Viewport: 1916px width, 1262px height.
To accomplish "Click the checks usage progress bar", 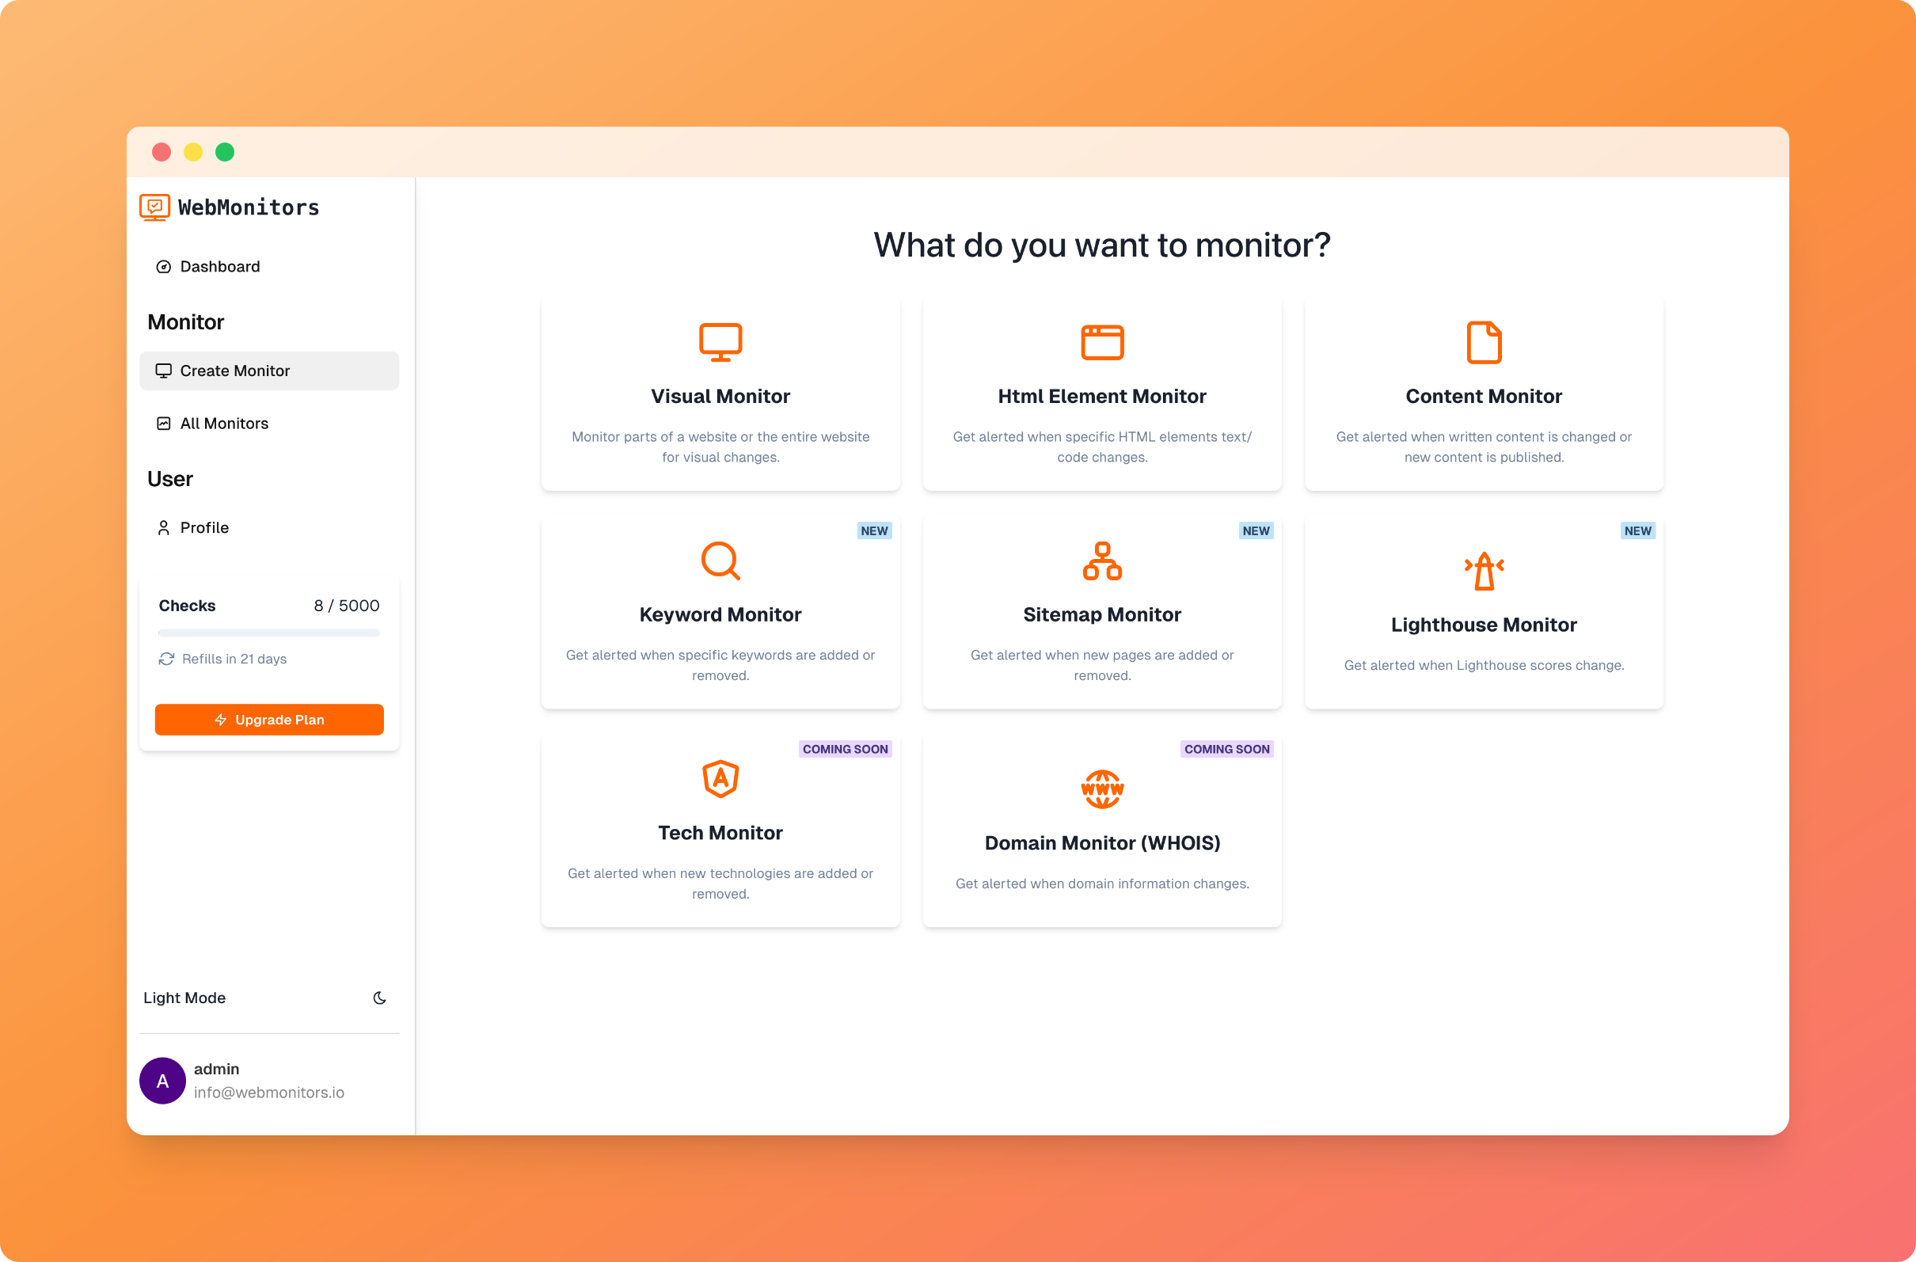I will [x=269, y=633].
